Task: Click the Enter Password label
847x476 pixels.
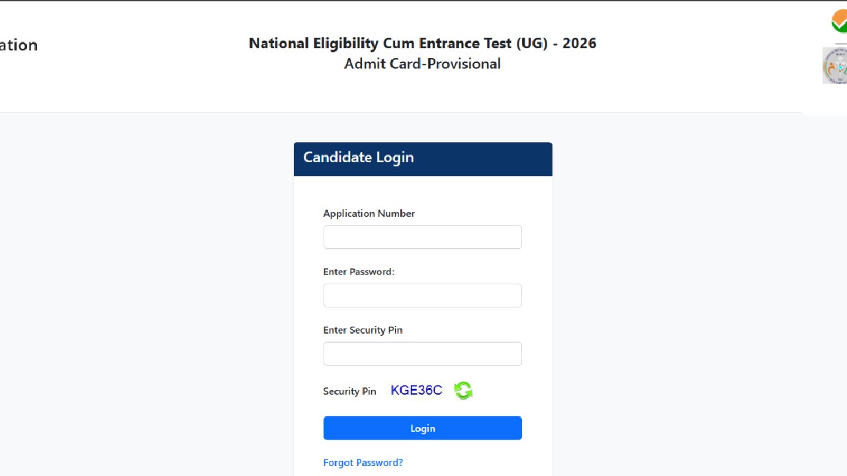Action: 359,271
